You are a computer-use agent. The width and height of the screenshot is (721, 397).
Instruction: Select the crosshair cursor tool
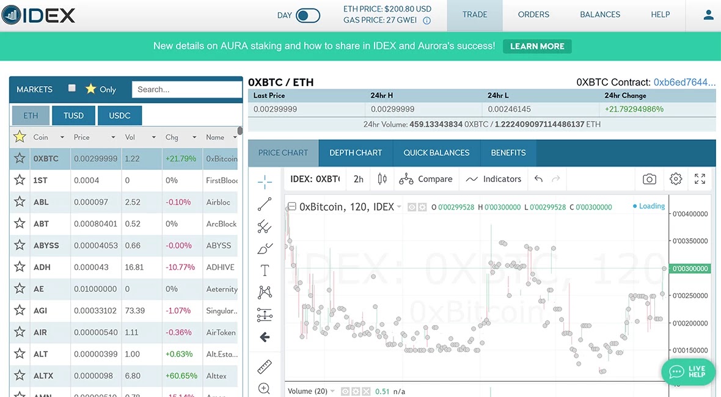[265, 182]
